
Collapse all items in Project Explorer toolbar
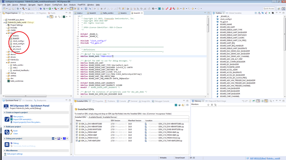click(x=48, y=17)
